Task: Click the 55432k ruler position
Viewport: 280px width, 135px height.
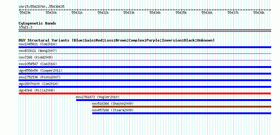Action: (104, 13)
